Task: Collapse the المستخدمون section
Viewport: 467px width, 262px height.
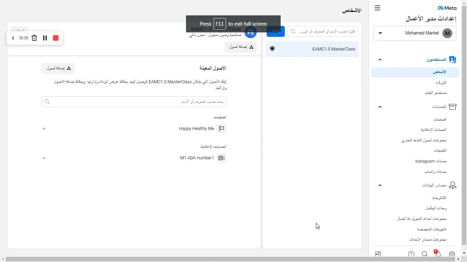Action: pyautogui.click(x=380, y=59)
